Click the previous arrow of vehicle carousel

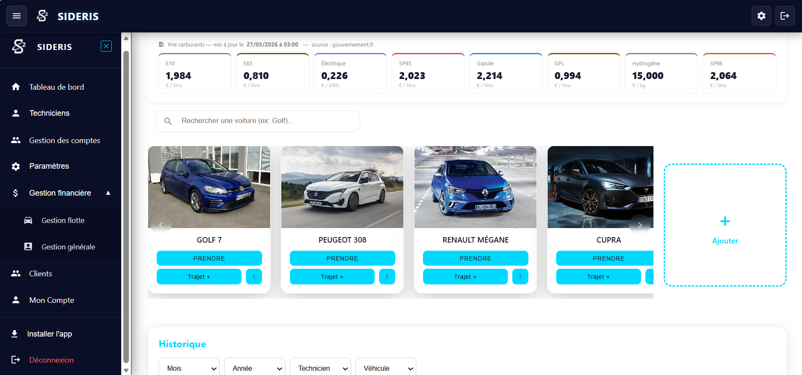coord(161,225)
